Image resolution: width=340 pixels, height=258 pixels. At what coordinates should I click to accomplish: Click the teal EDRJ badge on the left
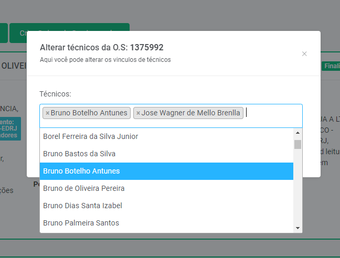point(9,128)
